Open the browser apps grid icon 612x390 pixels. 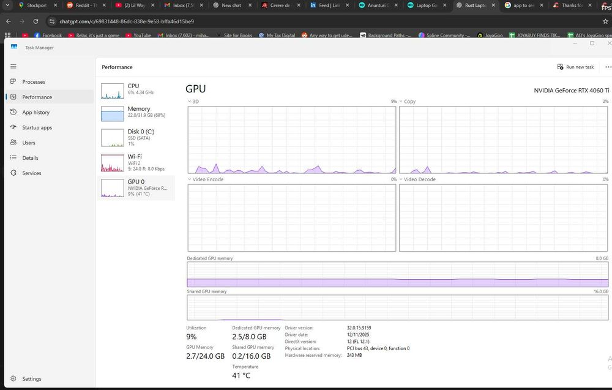pyautogui.click(x=7, y=35)
